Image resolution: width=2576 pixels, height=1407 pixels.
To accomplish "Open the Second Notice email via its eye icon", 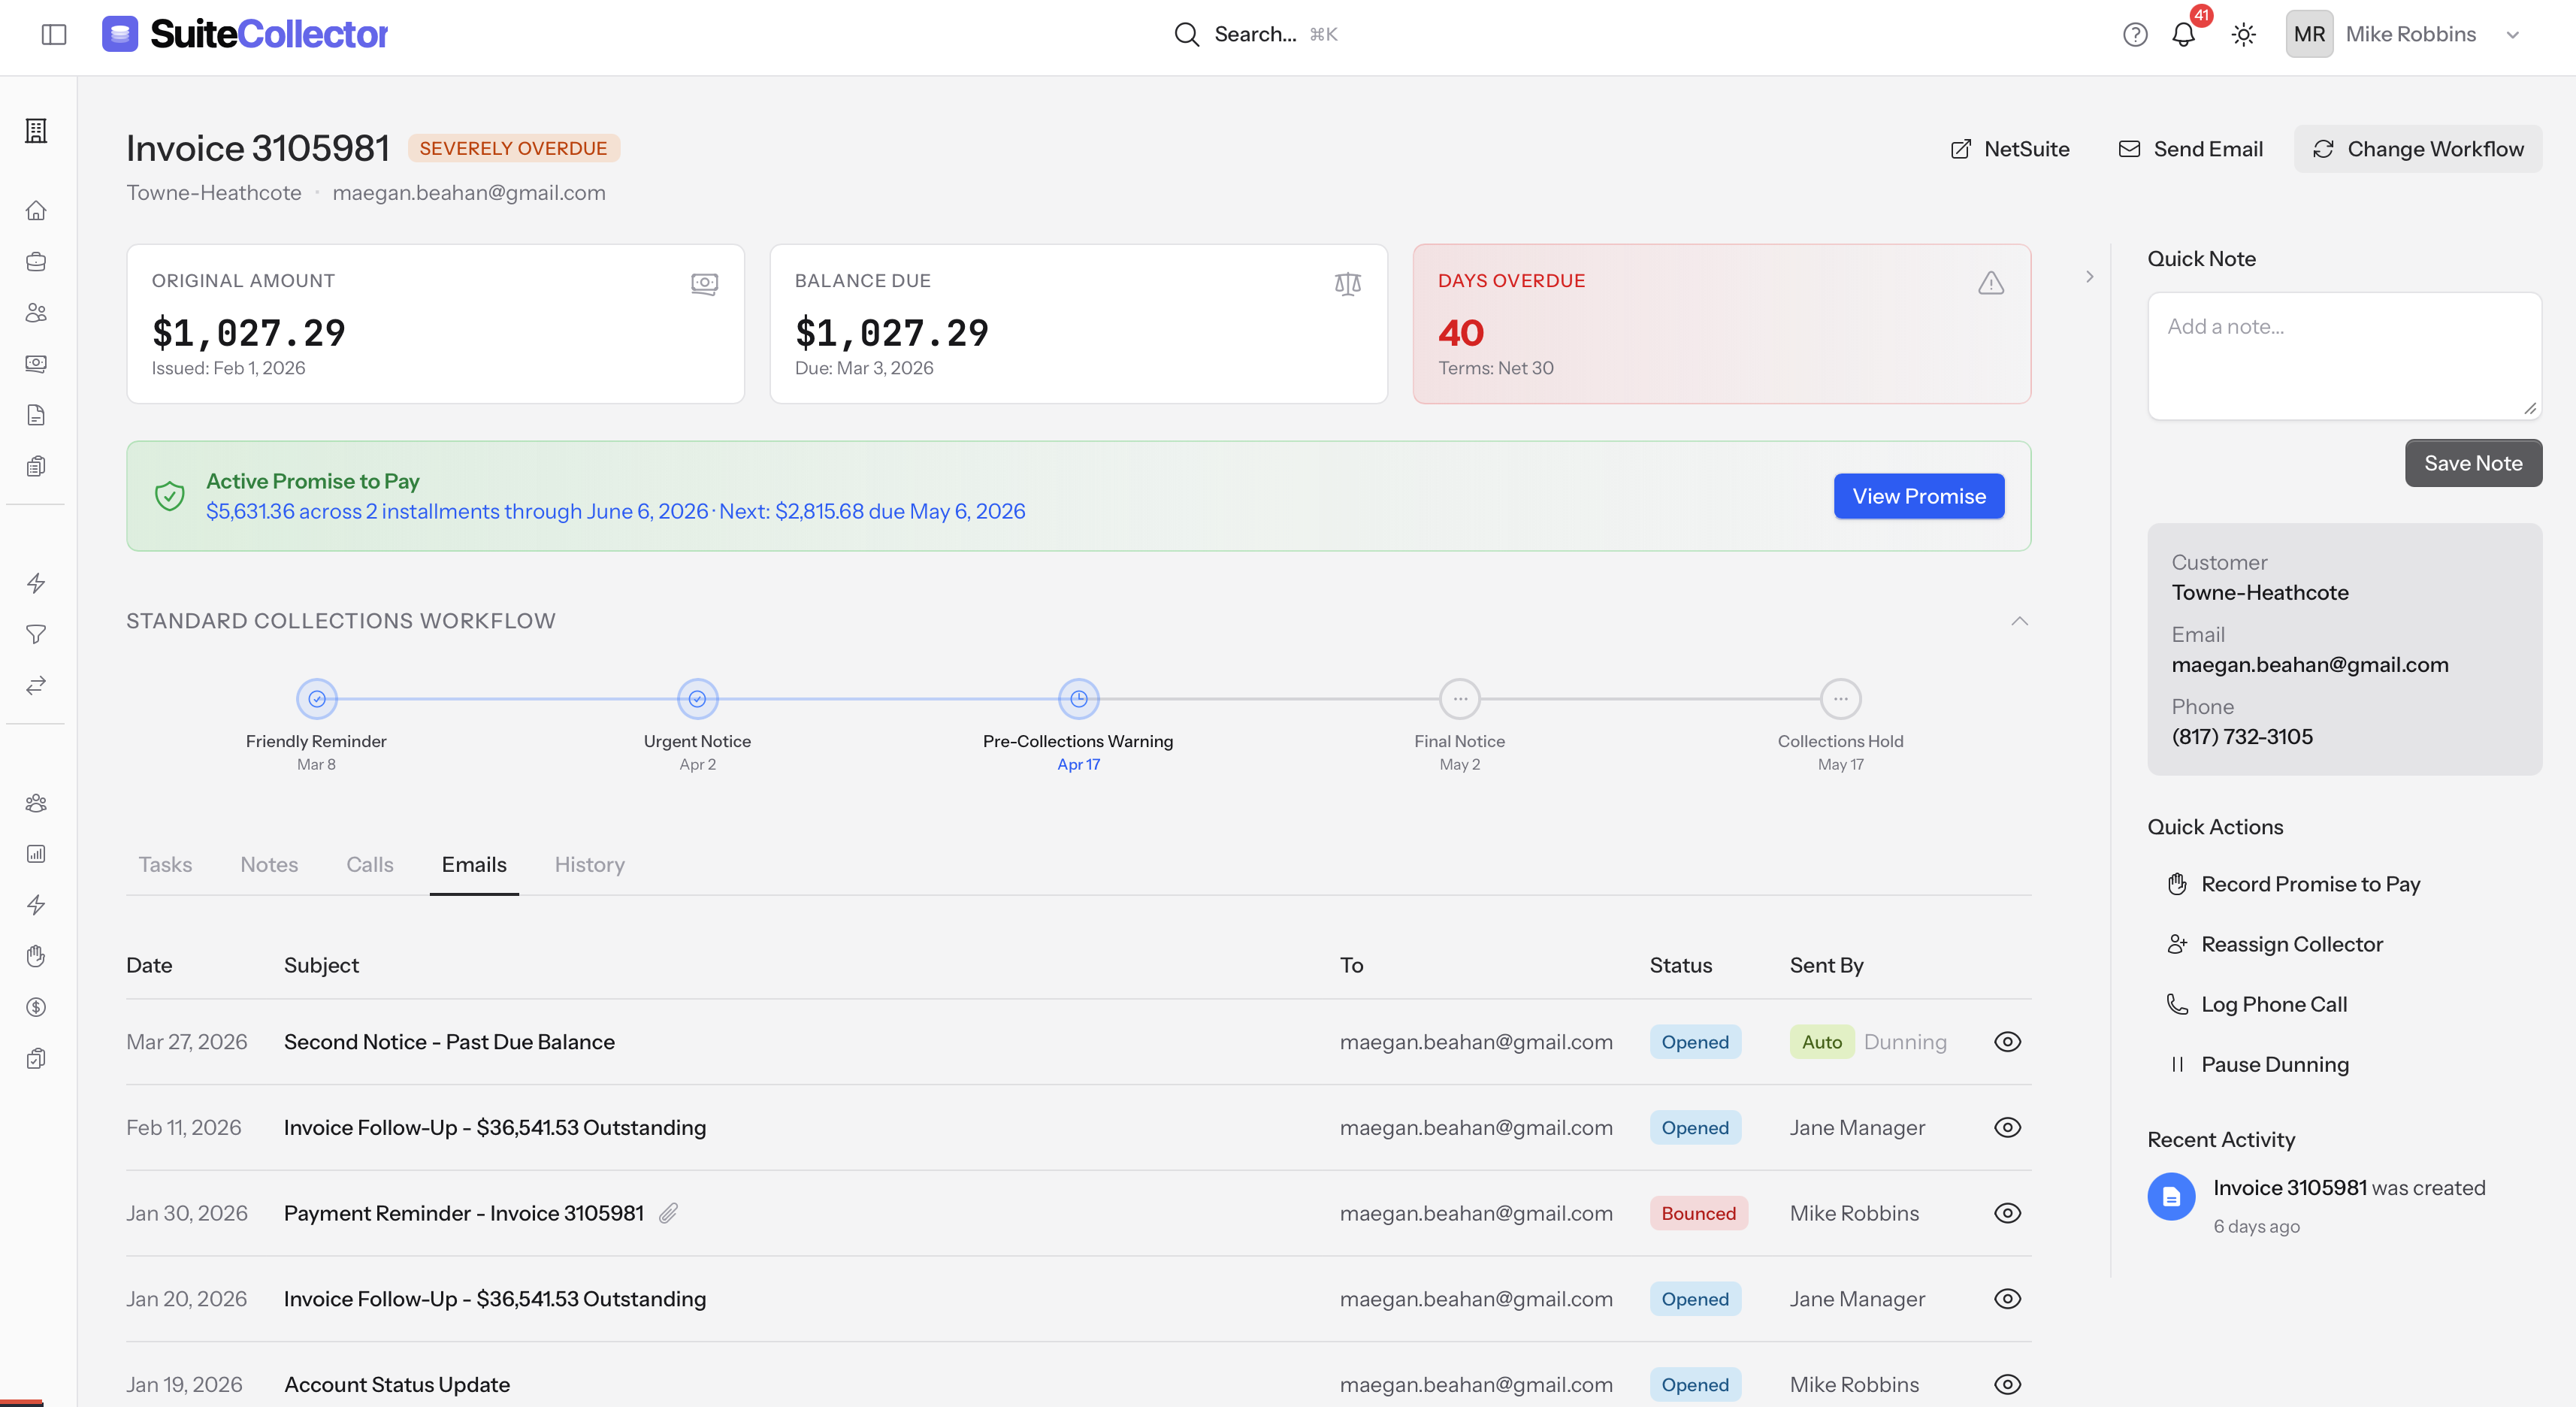I will [2008, 1041].
